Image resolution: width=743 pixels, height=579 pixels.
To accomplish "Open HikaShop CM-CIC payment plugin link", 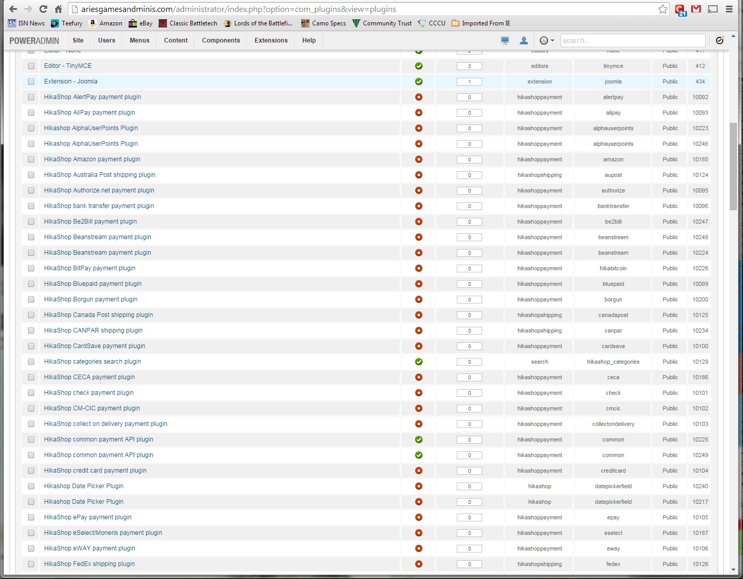I will pos(92,408).
